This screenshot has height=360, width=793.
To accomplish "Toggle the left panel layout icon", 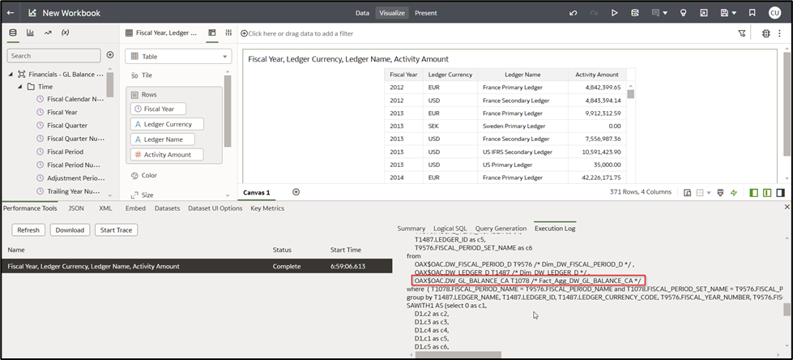I will tap(754, 193).
